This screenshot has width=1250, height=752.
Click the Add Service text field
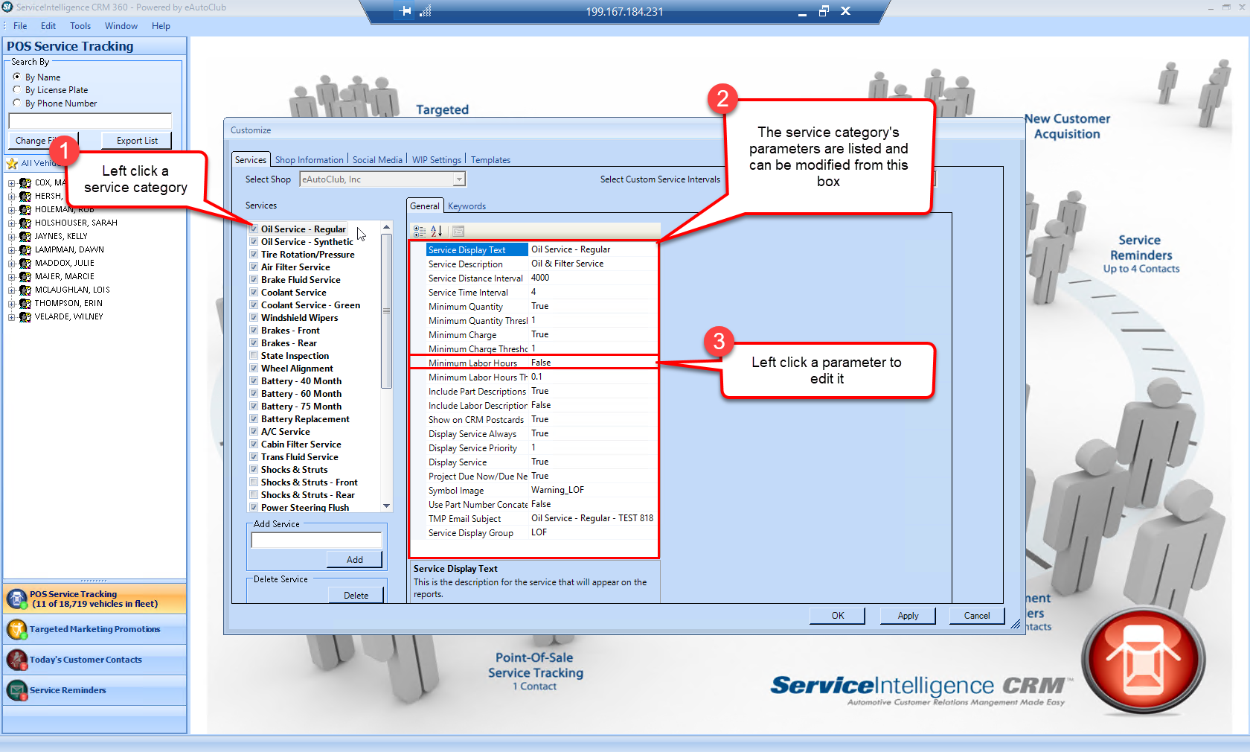pyautogui.click(x=316, y=541)
